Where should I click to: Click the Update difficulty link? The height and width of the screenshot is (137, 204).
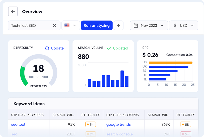click(57, 48)
